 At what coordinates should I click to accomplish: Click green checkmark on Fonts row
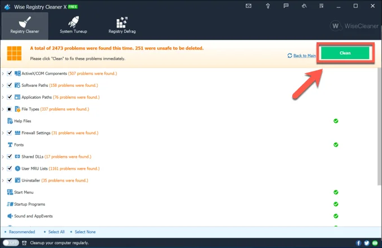point(336,145)
